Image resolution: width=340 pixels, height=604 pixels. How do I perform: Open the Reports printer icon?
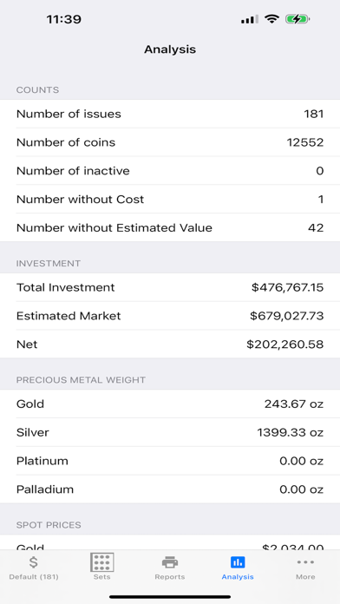(x=170, y=562)
